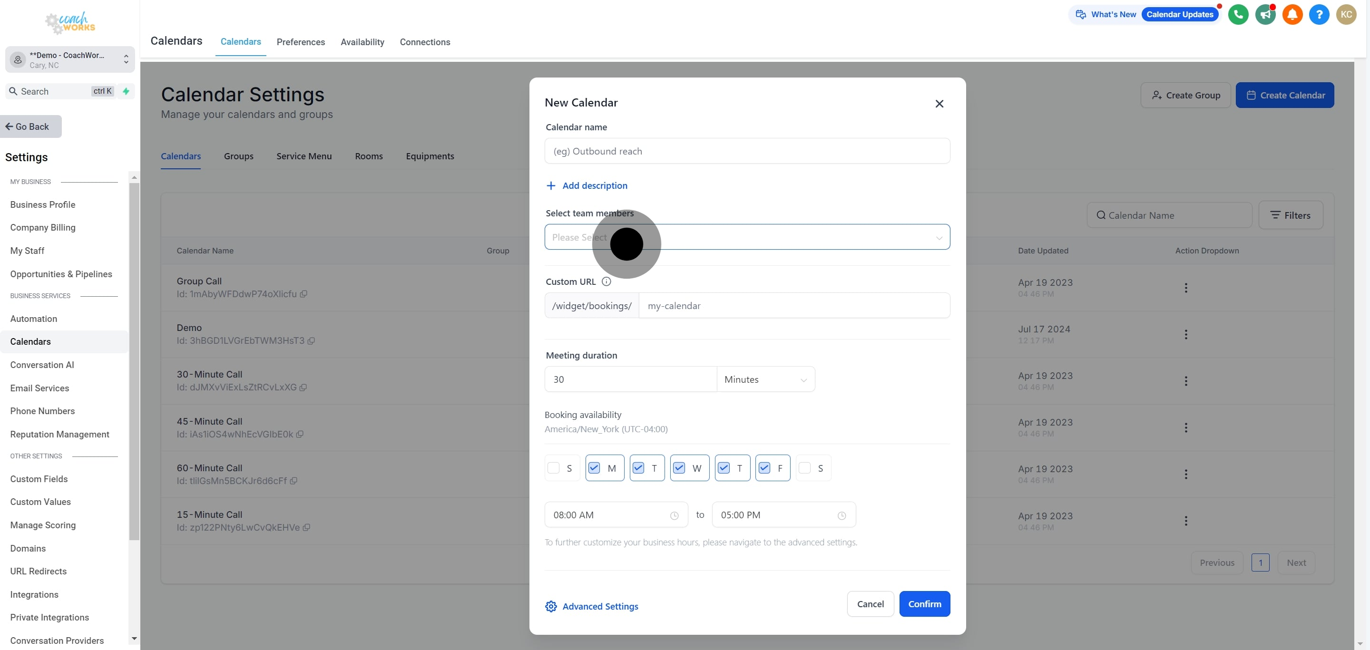
Task: Open the orange notifications bell
Action: click(1292, 14)
